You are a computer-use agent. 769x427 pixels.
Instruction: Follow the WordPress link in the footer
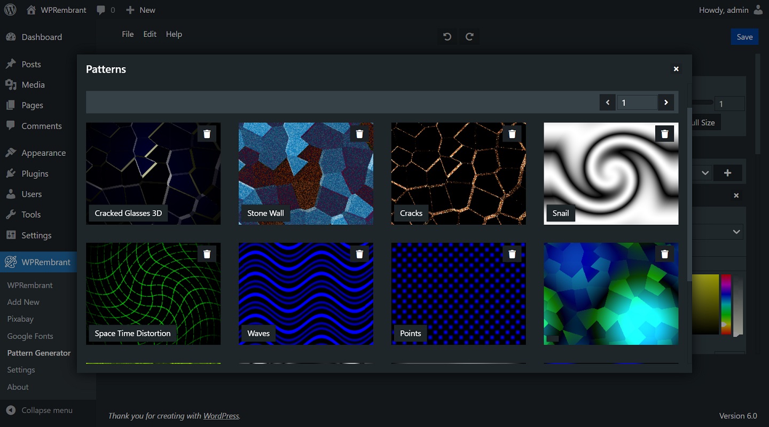tap(221, 416)
